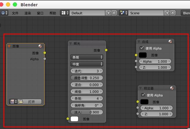Screen dimensions: 190x129
Task: Open black color swatch in 合成 node
Action: [x=143, y=55]
